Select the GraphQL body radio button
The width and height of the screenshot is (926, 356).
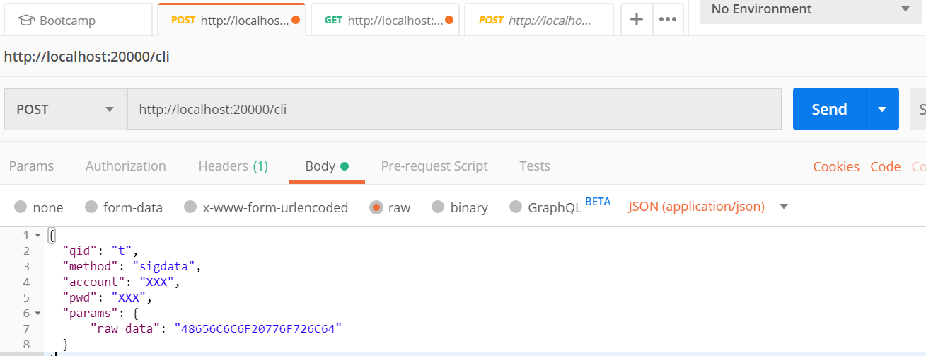point(515,207)
